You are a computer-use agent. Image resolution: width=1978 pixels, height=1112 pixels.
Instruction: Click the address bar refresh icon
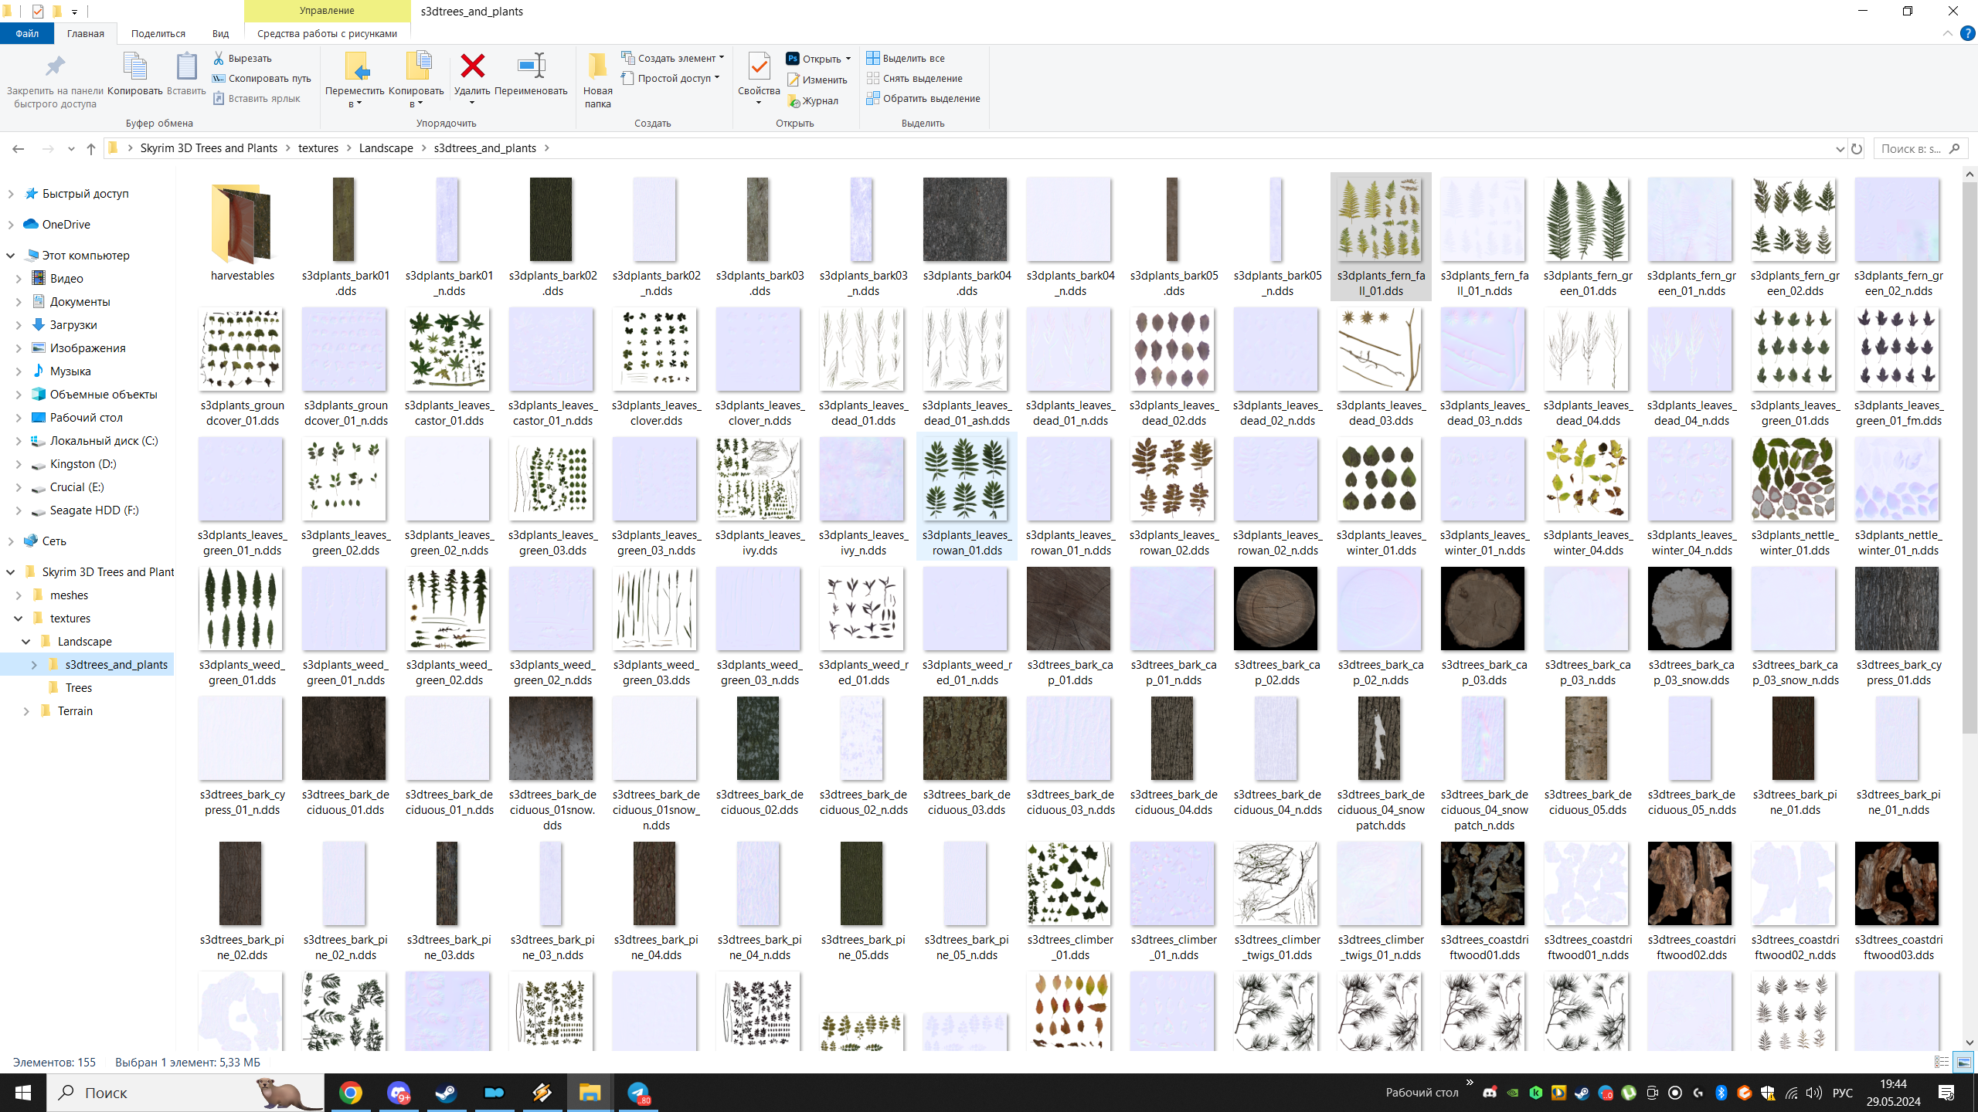click(1857, 148)
